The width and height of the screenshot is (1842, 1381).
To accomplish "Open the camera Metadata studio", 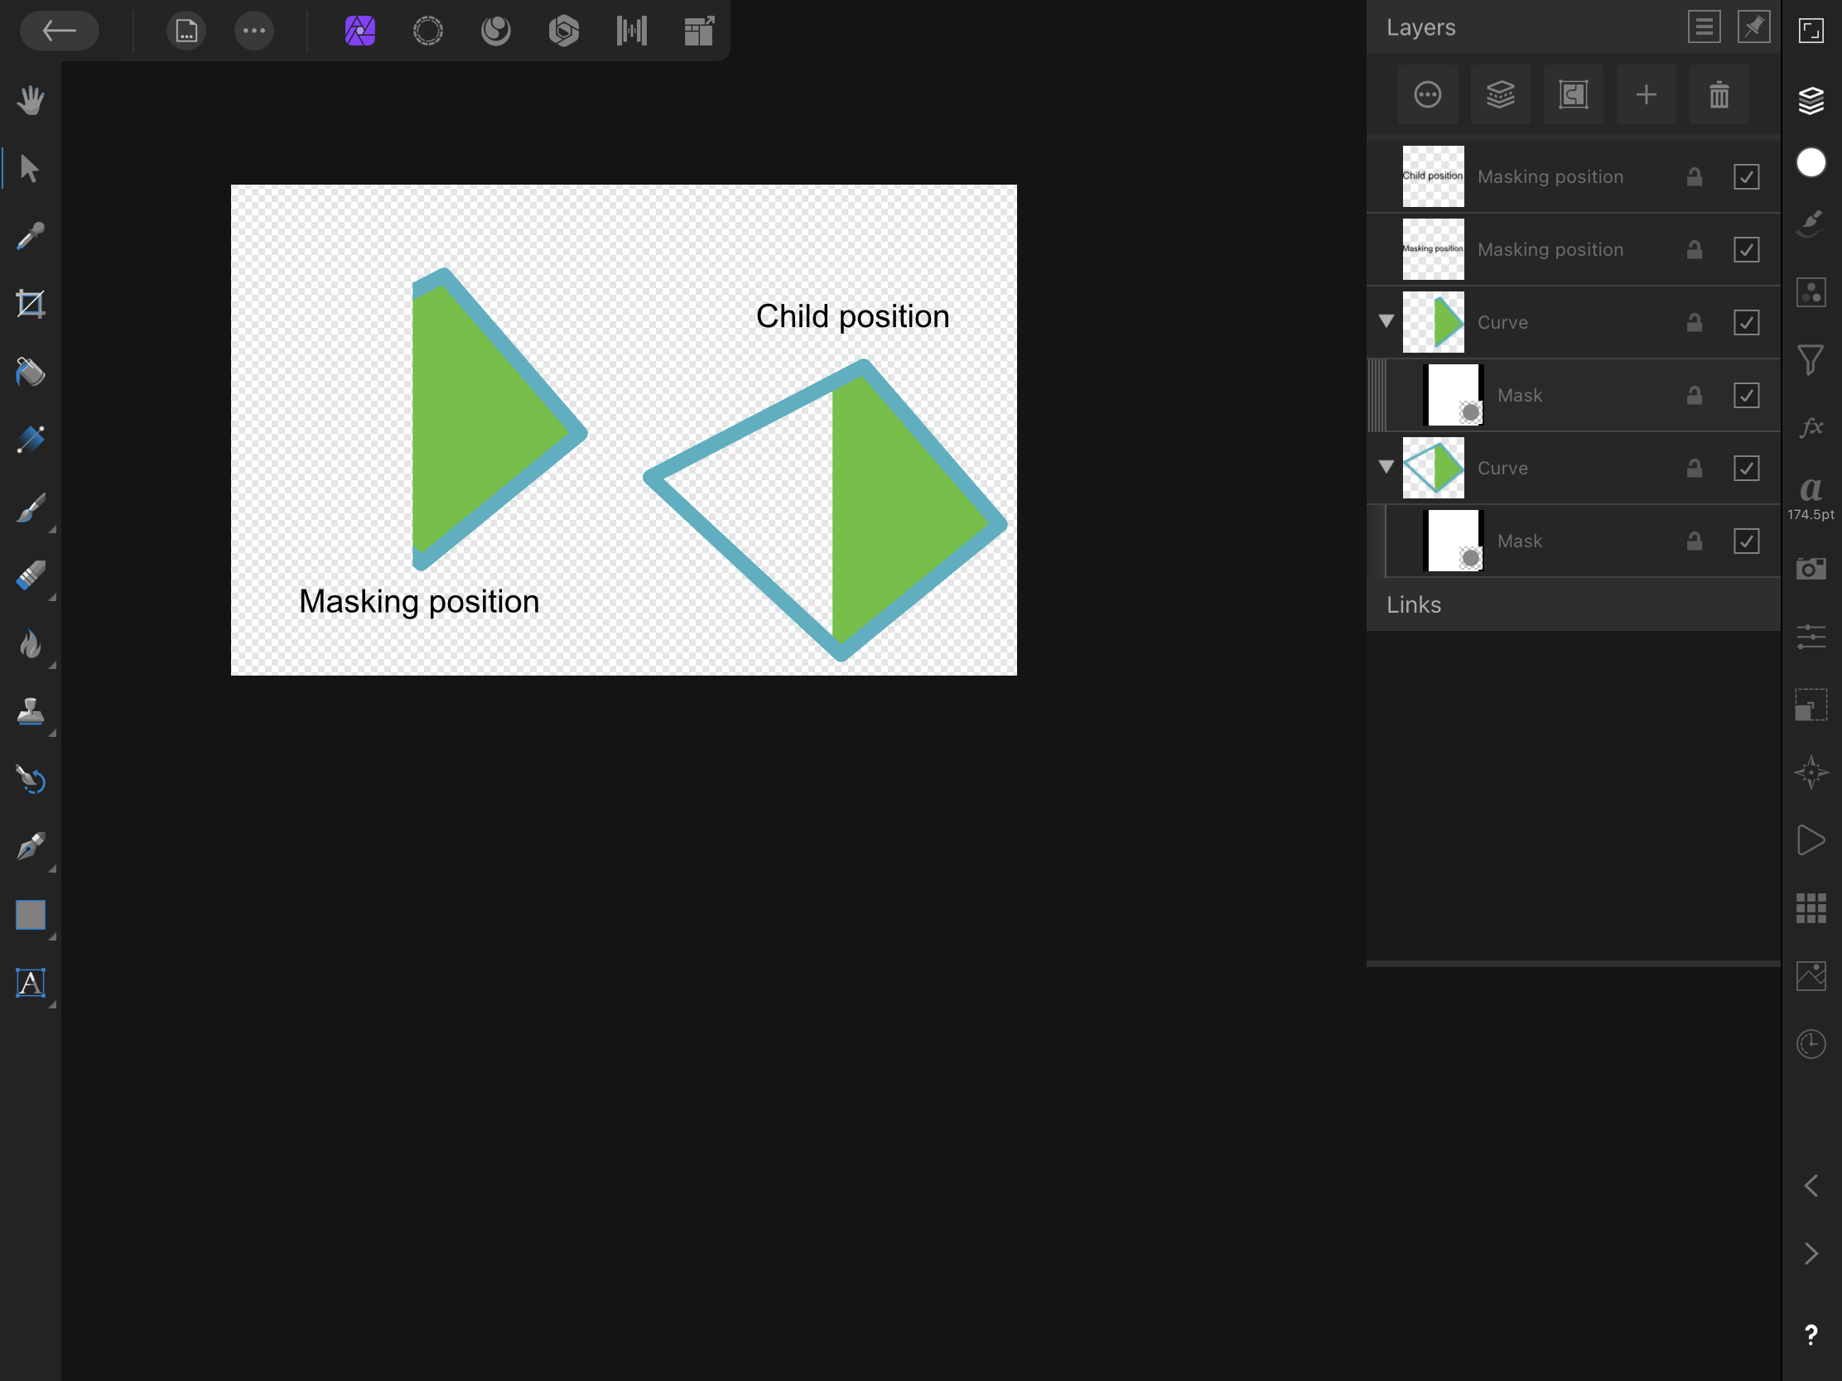I will (1811, 570).
